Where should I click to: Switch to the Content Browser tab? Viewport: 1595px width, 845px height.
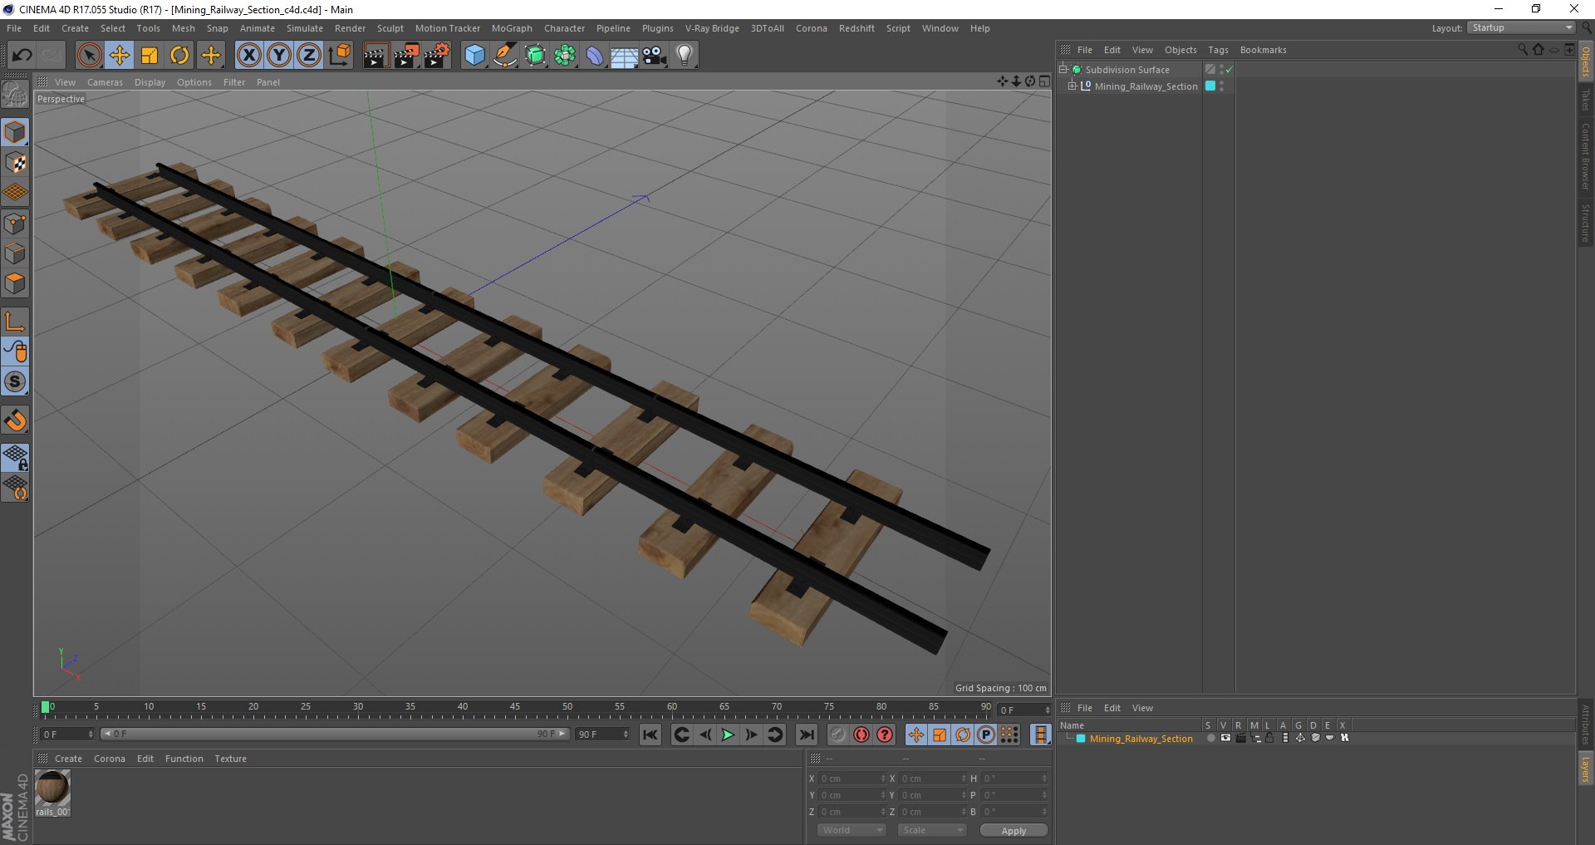pos(1585,155)
